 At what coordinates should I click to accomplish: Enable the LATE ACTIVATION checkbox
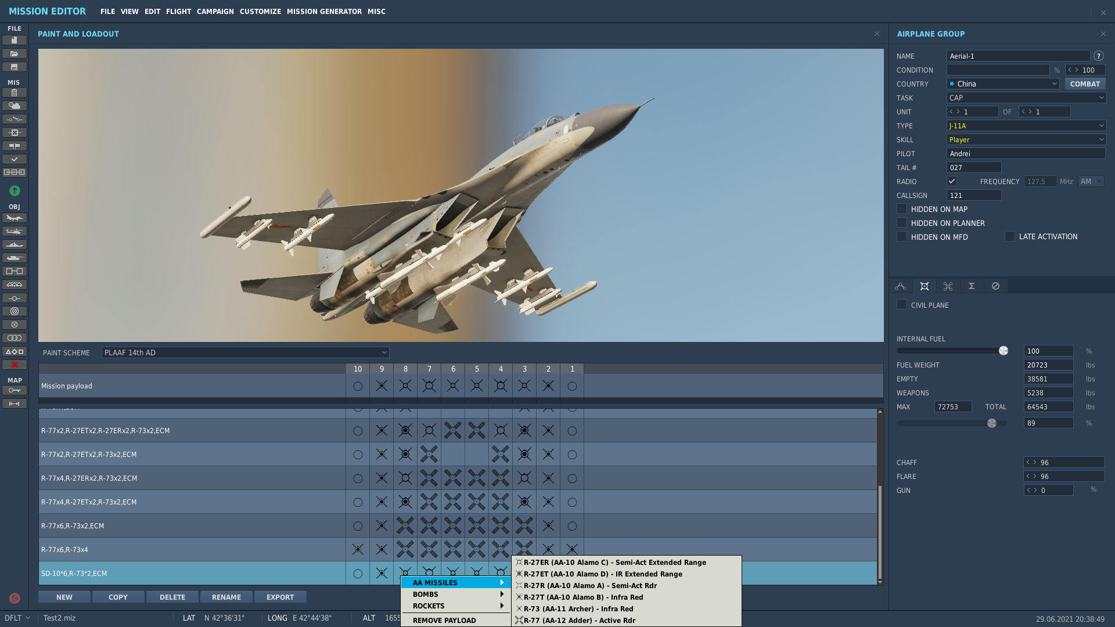click(1010, 237)
